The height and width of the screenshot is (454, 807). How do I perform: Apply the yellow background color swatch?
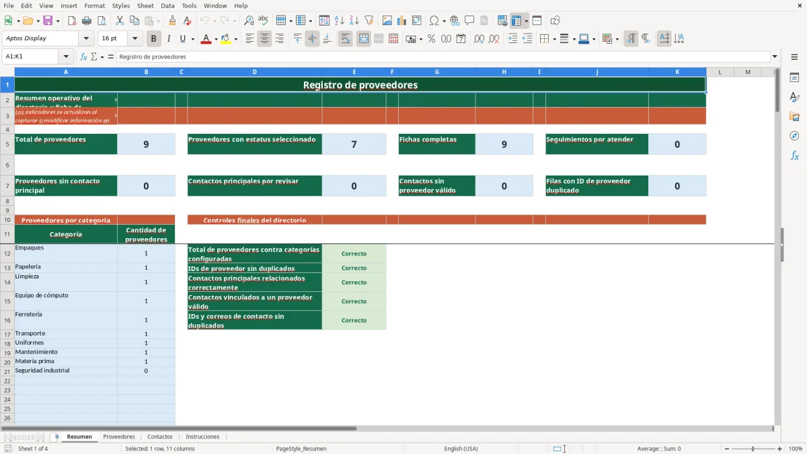(225, 39)
